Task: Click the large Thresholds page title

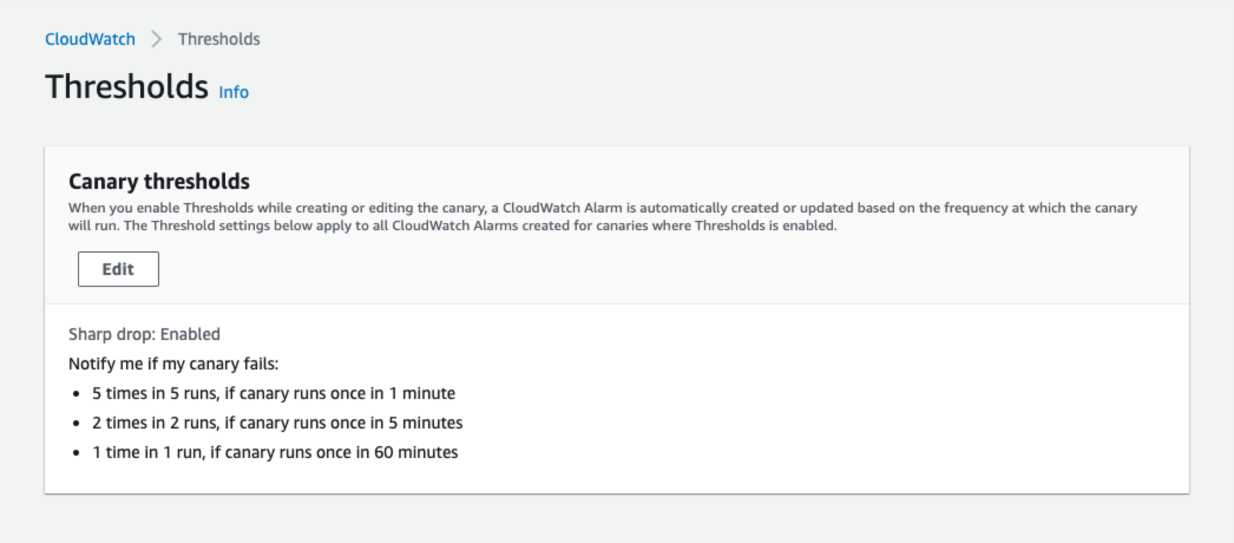Action: pyautogui.click(x=127, y=87)
